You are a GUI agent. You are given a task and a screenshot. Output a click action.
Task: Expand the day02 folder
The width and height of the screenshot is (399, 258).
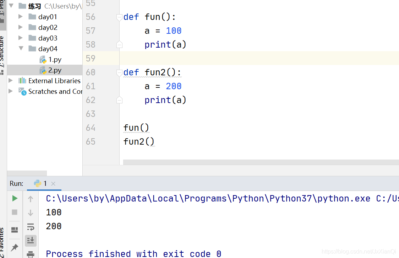[21, 27]
